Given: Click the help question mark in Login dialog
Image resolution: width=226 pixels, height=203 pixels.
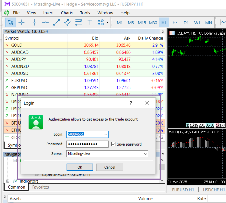Looking at the screenshot, I should [x=131, y=103].
